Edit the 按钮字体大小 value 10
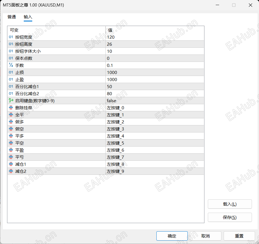Viewport: 259px width, 244px height. pyautogui.click(x=155, y=51)
